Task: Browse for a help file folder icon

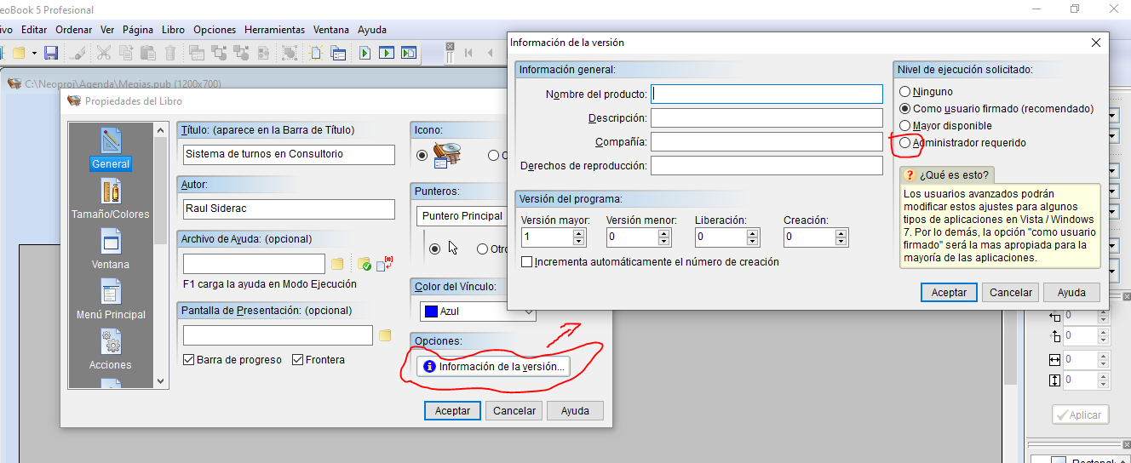Action: [x=337, y=264]
